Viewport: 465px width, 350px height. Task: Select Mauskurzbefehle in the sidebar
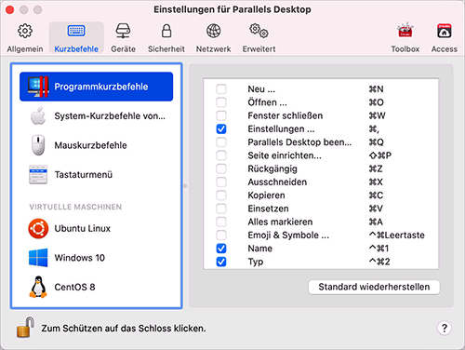(96, 145)
